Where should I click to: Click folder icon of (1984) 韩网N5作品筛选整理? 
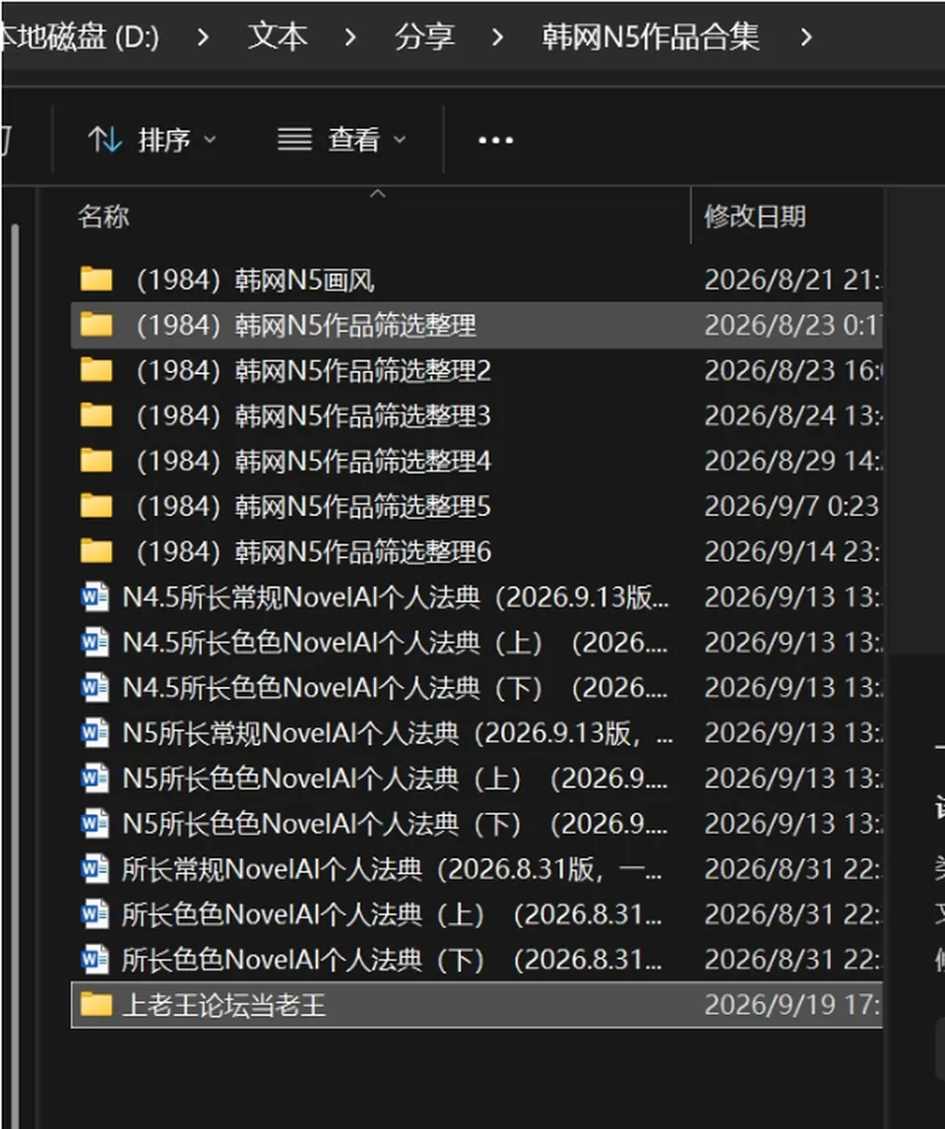click(x=95, y=325)
